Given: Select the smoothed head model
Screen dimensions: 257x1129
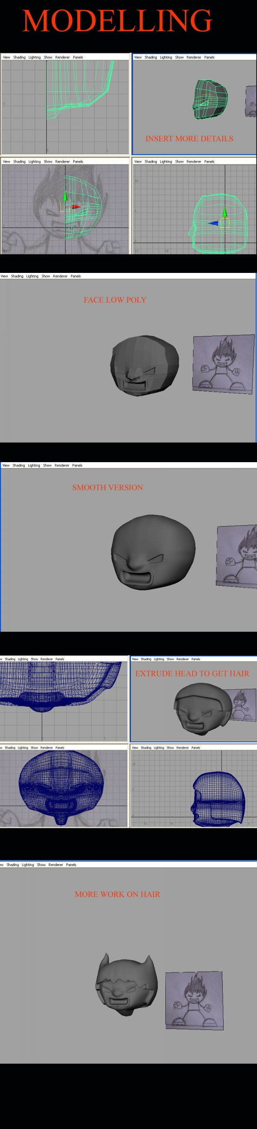Looking at the screenshot, I should [x=153, y=552].
